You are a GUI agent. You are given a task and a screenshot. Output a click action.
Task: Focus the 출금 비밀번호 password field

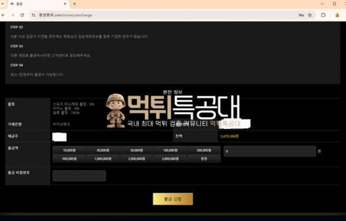tap(80, 176)
